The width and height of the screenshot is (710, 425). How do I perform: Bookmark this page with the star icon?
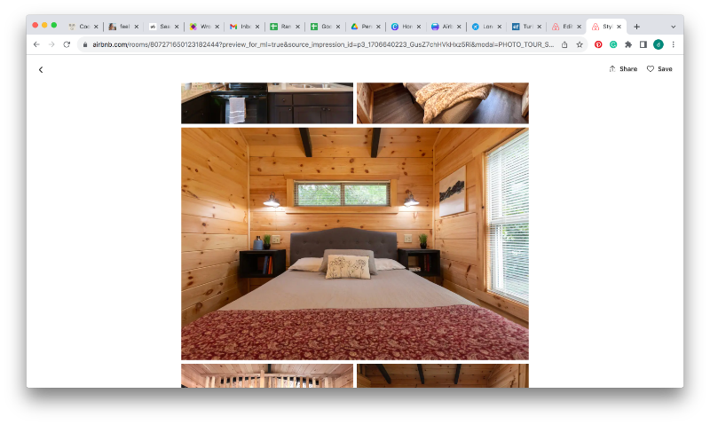click(x=580, y=44)
